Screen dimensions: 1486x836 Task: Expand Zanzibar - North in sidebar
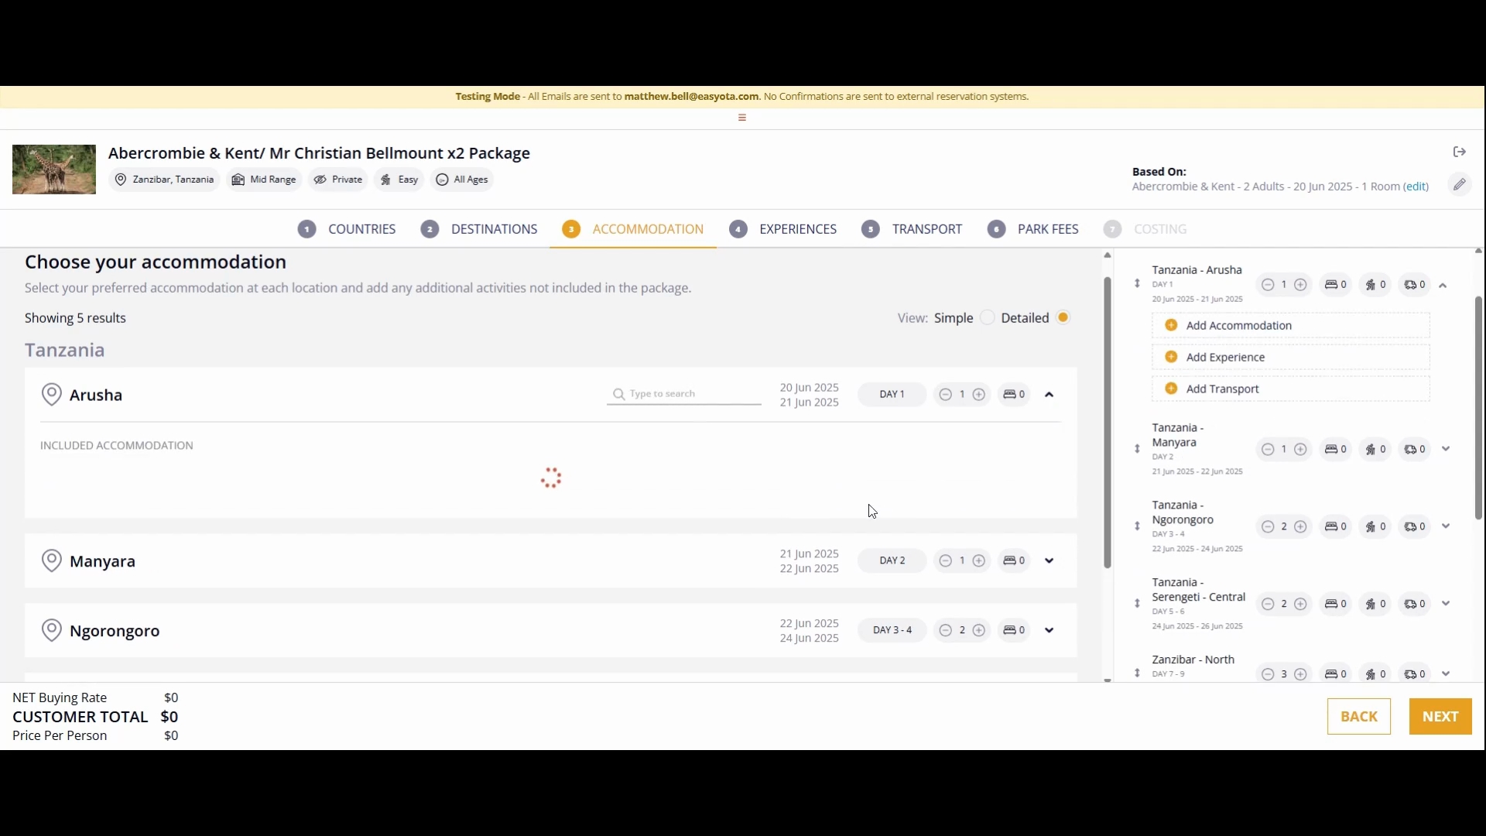click(1446, 674)
